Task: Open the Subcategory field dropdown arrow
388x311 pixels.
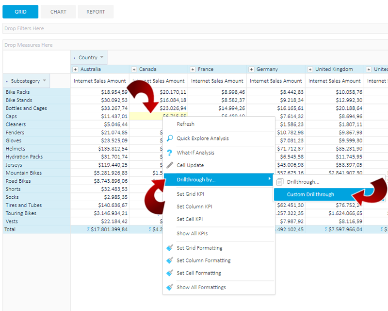Action: point(44,80)
